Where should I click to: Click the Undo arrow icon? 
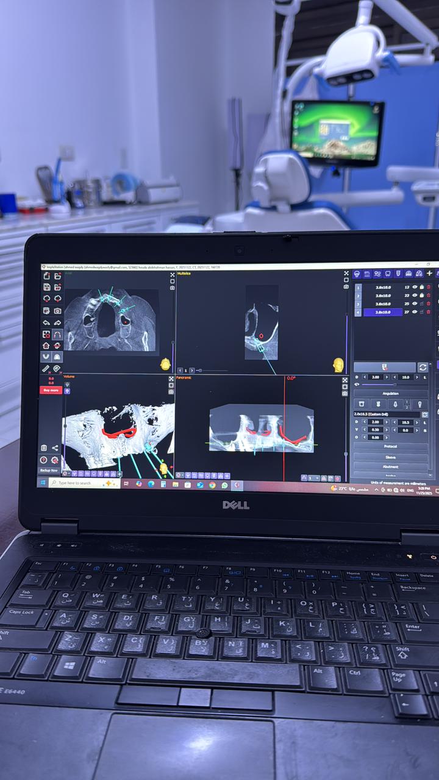point(46,322)
